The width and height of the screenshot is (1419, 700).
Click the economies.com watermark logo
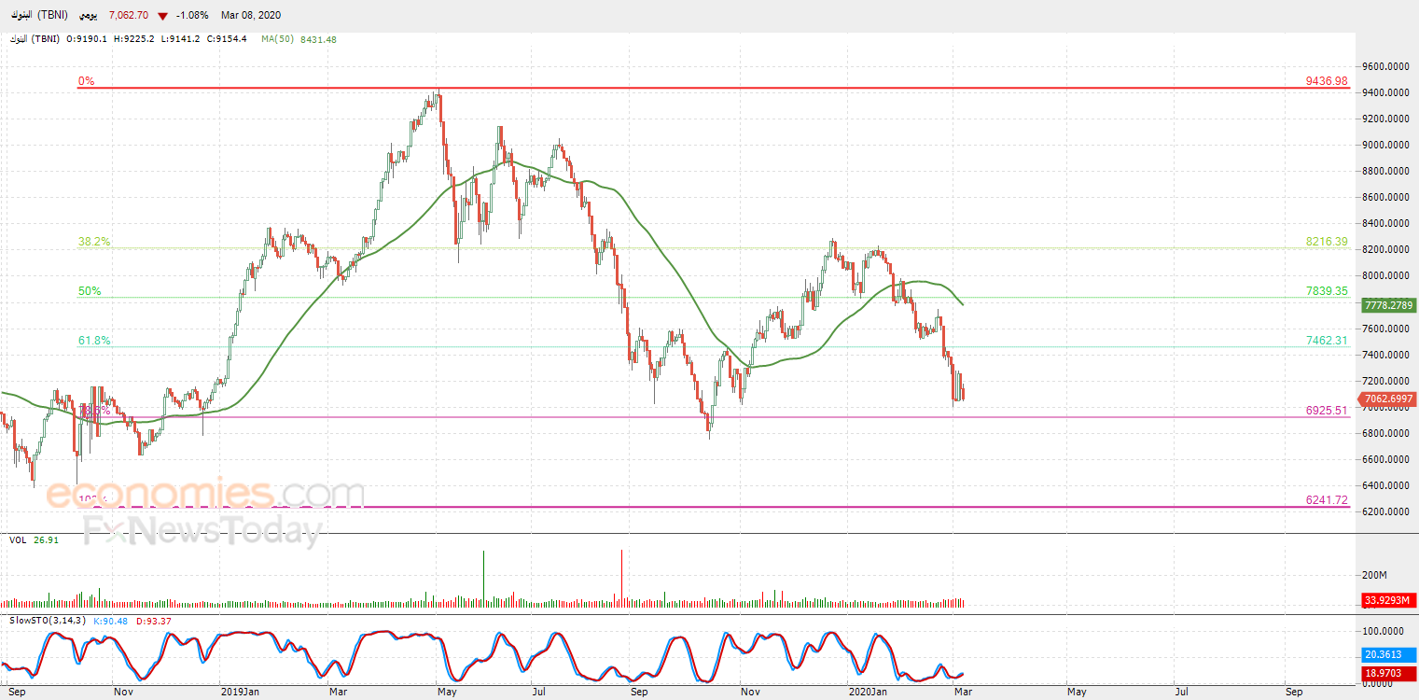point(205,493)
